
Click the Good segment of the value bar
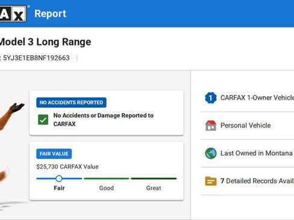point(106,179)
